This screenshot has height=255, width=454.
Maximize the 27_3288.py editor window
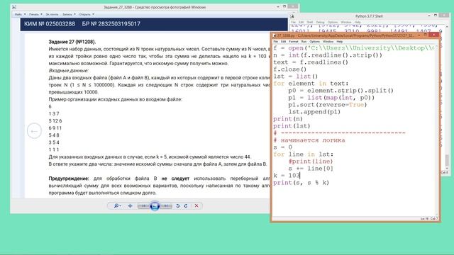point(426,35)
